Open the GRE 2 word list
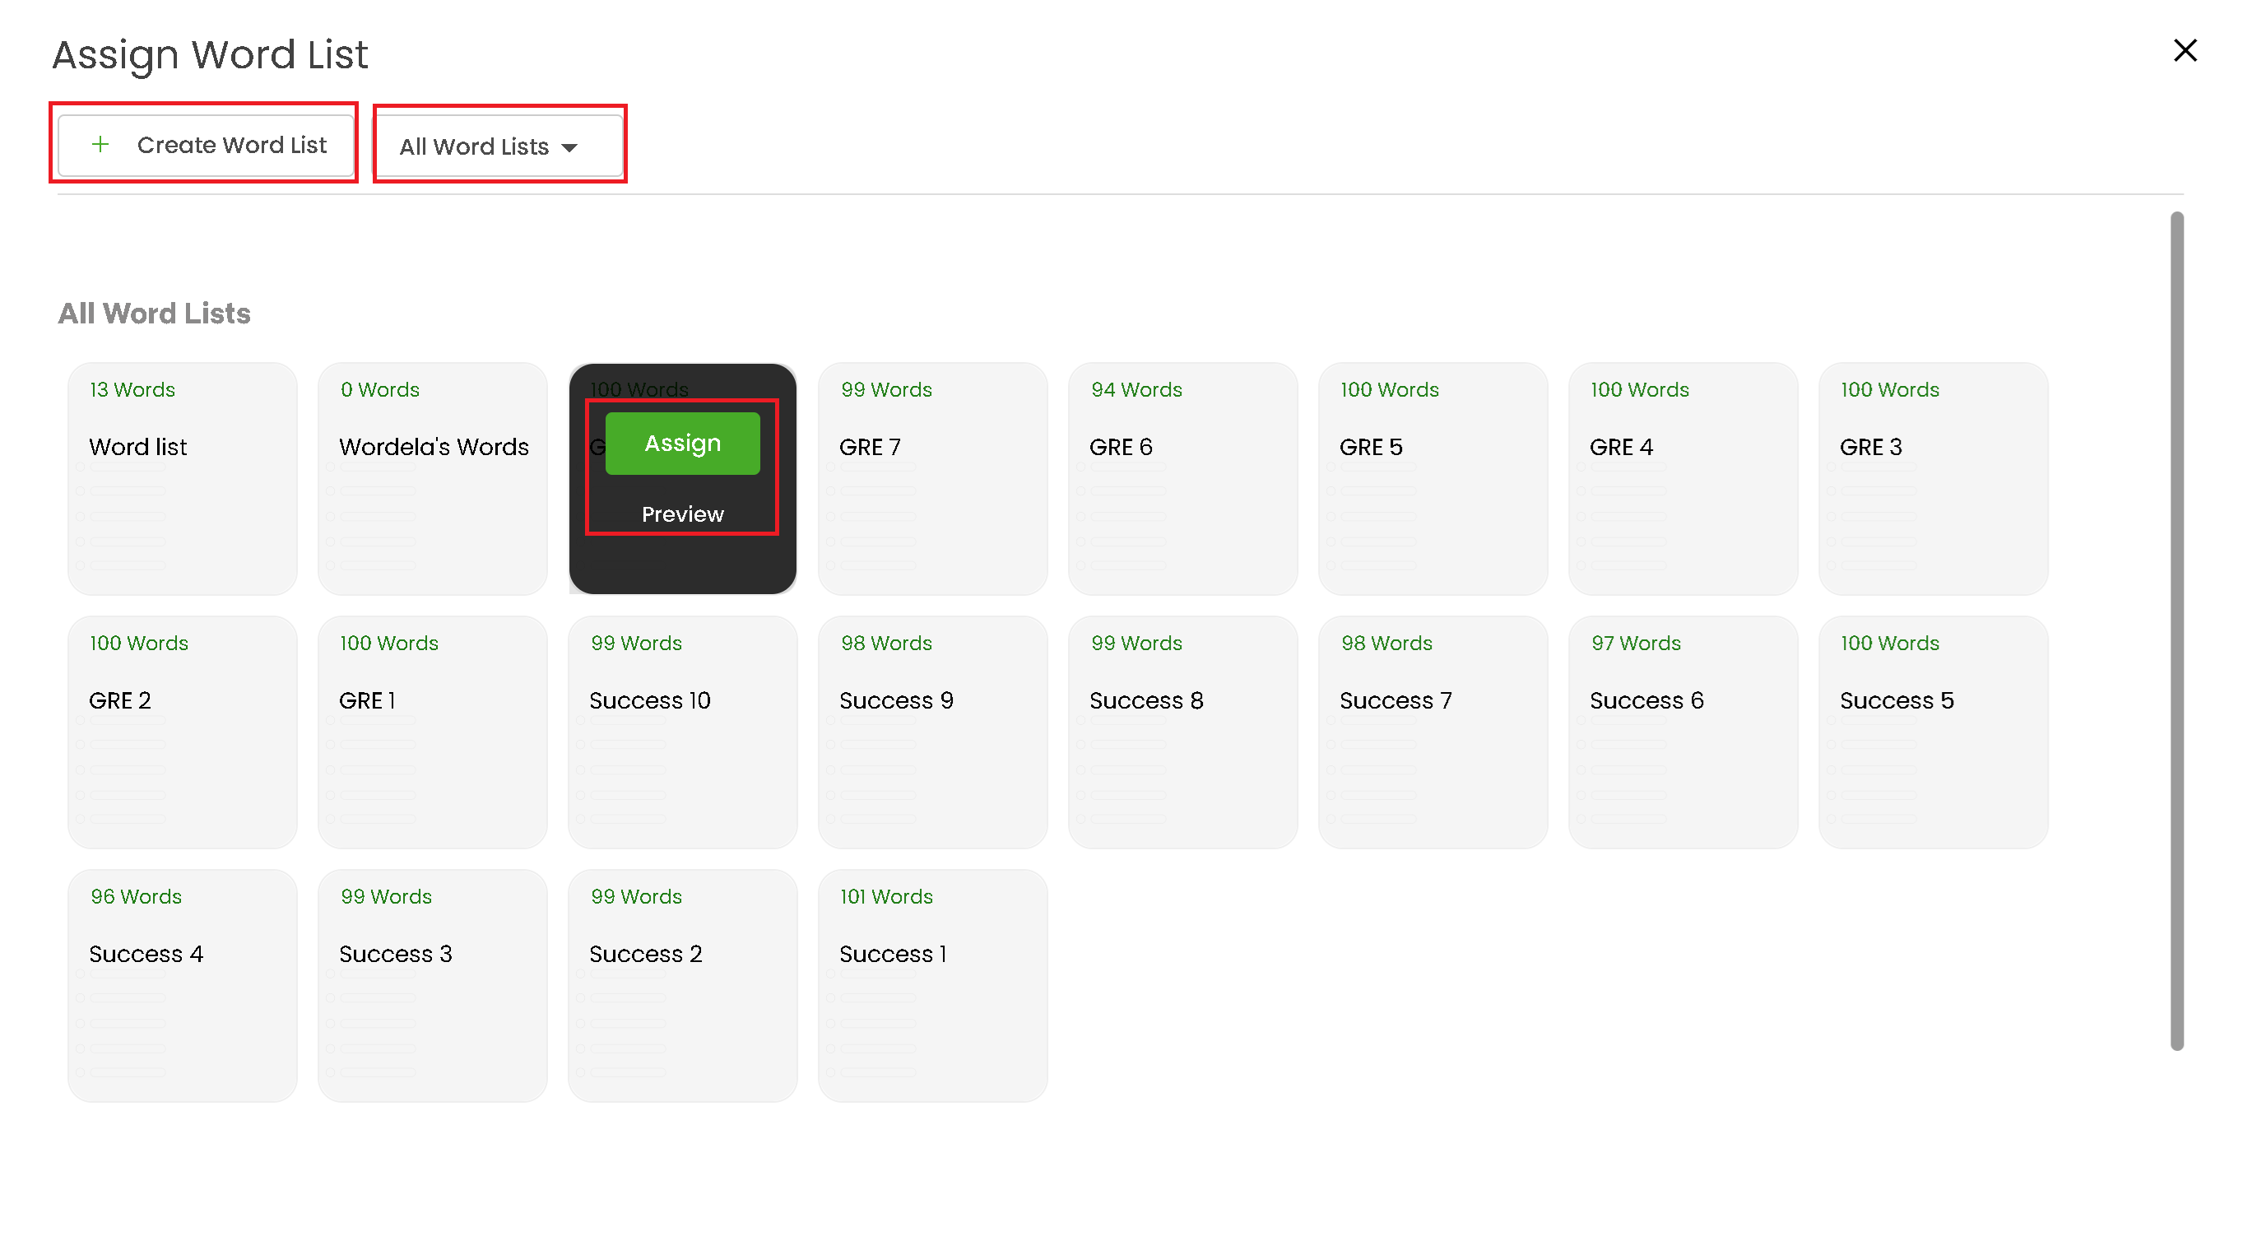Image resolution: width=2243 pixels, height=1255 pixels. [x=182, y=732]
